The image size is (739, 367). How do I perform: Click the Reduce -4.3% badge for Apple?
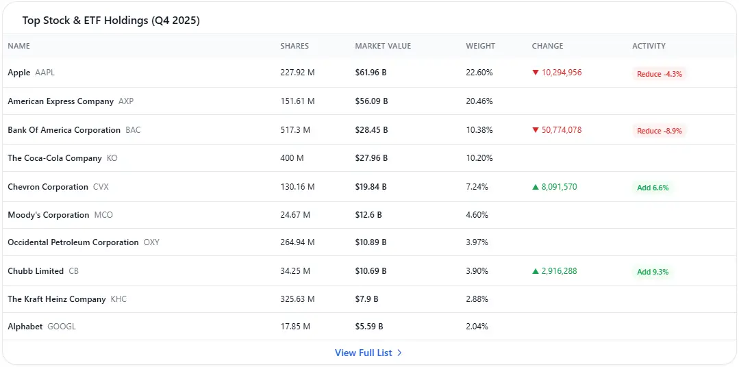coord(659,74)
